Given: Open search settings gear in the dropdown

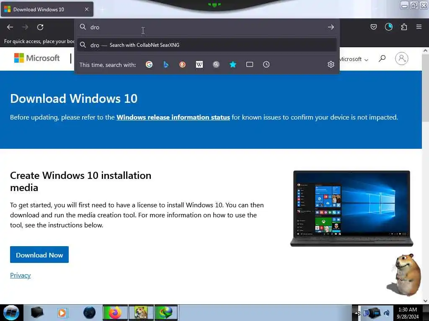Looking at the screenshot, I should click(x=331, y=64).
